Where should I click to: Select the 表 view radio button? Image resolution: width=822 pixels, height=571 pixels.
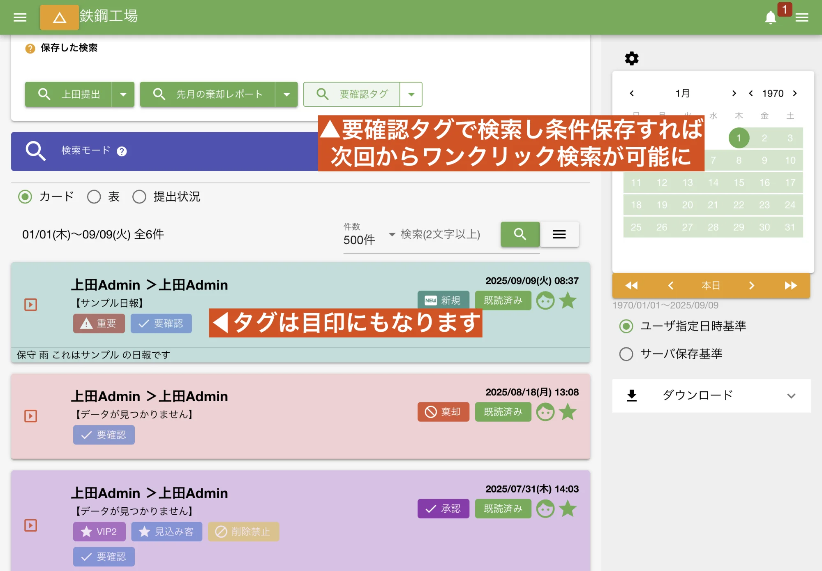(94, 197)
